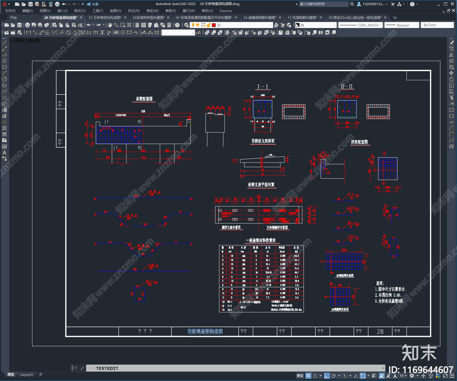Switch to the Layout1 tab

tap(27, 374)
